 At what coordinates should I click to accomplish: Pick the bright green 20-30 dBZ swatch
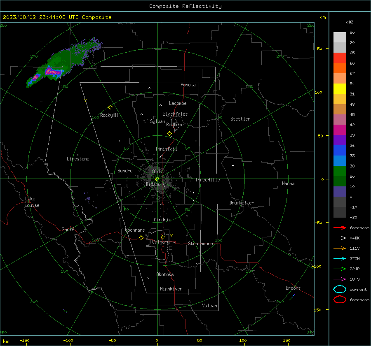click(340, 171)
